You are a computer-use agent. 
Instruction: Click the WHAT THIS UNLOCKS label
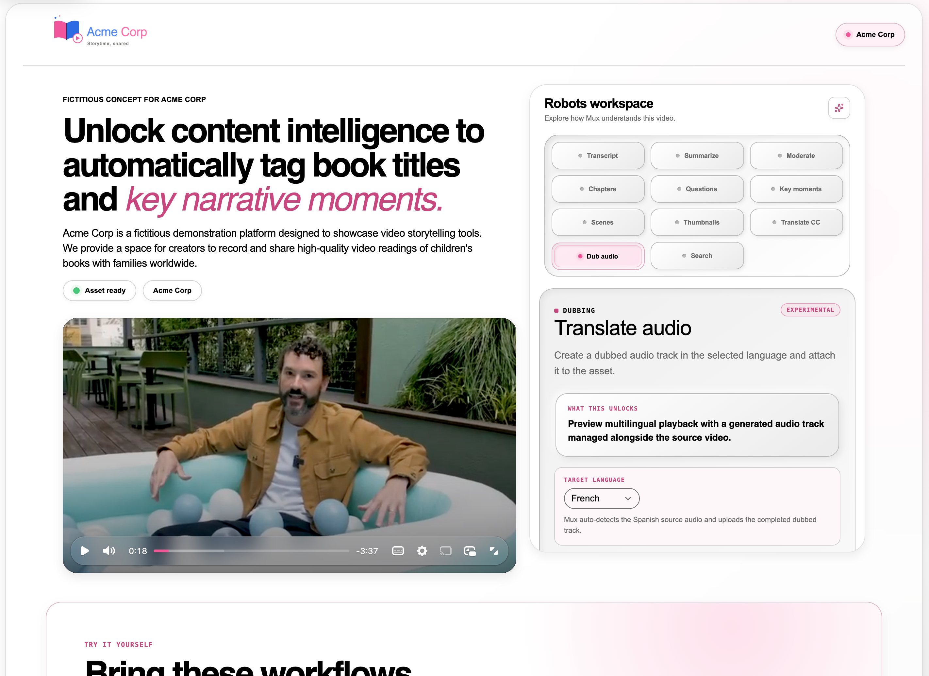[602, 409]
